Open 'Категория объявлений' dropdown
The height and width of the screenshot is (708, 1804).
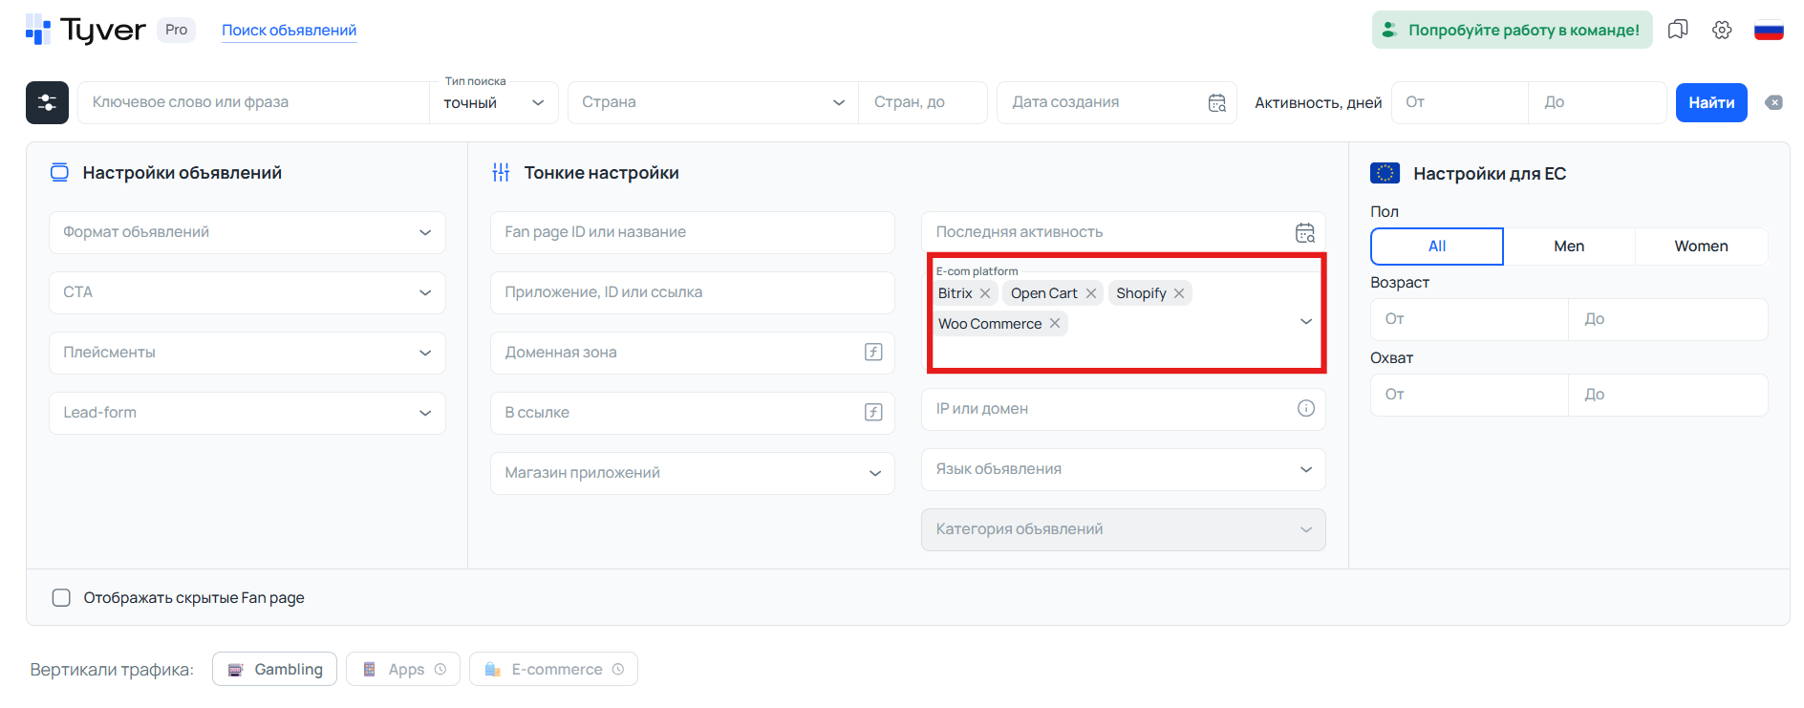pyautogui.click(x=1124, y=529)
